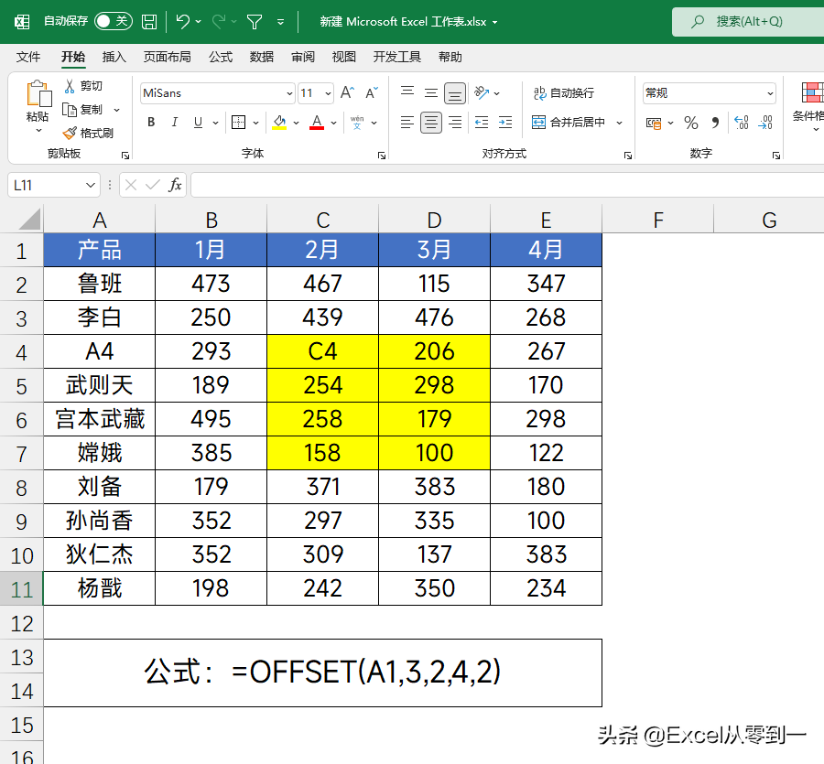Screen dimensions: 824x764
Task: Click the Excel app icon in title bar
Action: [x=22, y=22]
